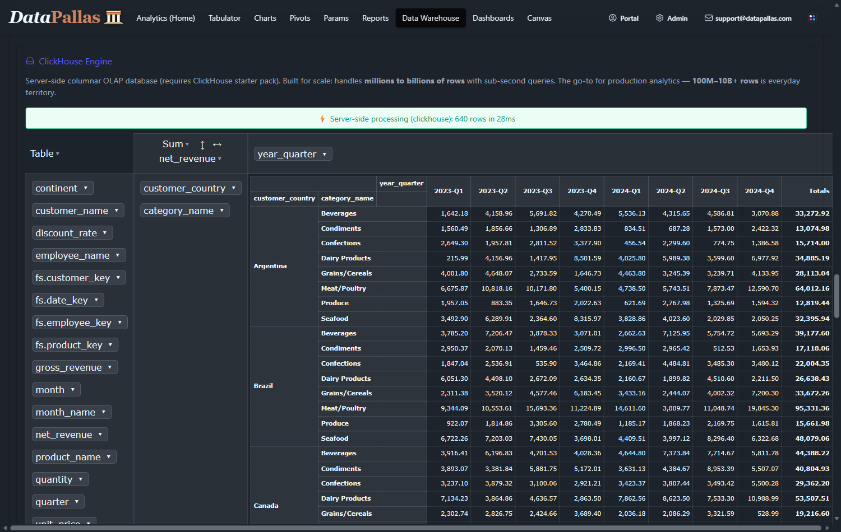
Task: Click the DataPallas logo
Action: (x=66, y=17)
